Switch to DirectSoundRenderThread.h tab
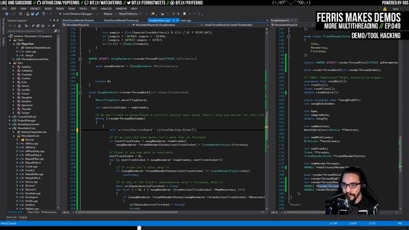The width and height of the screenshot is (409, 230). [79, 20]
